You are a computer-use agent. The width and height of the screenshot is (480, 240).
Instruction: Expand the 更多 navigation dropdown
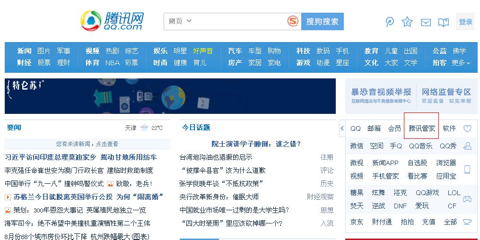[461, 63]
